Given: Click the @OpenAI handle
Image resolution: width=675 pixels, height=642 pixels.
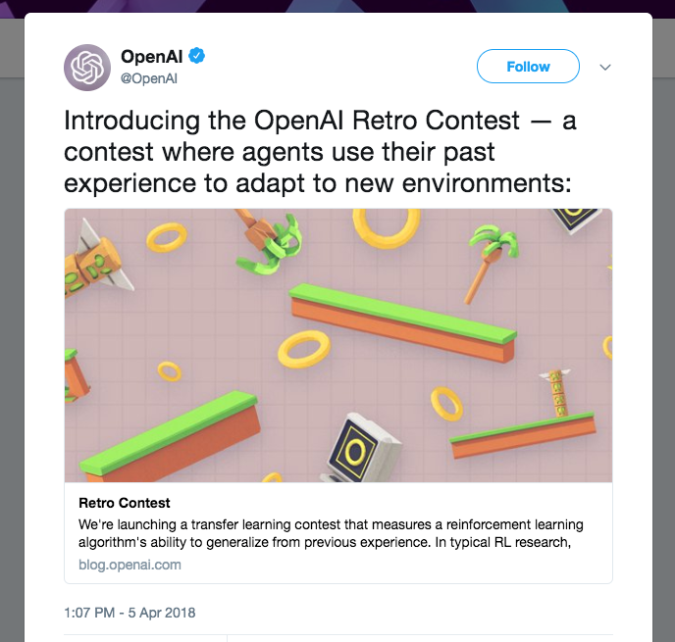Looking at the screenshot, I should (x=148, y=78).
